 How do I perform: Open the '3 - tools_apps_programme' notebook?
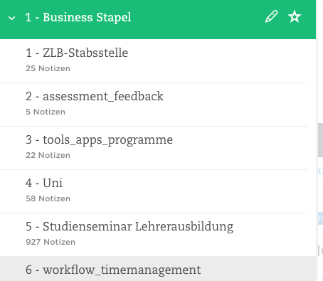coord(154,148)
